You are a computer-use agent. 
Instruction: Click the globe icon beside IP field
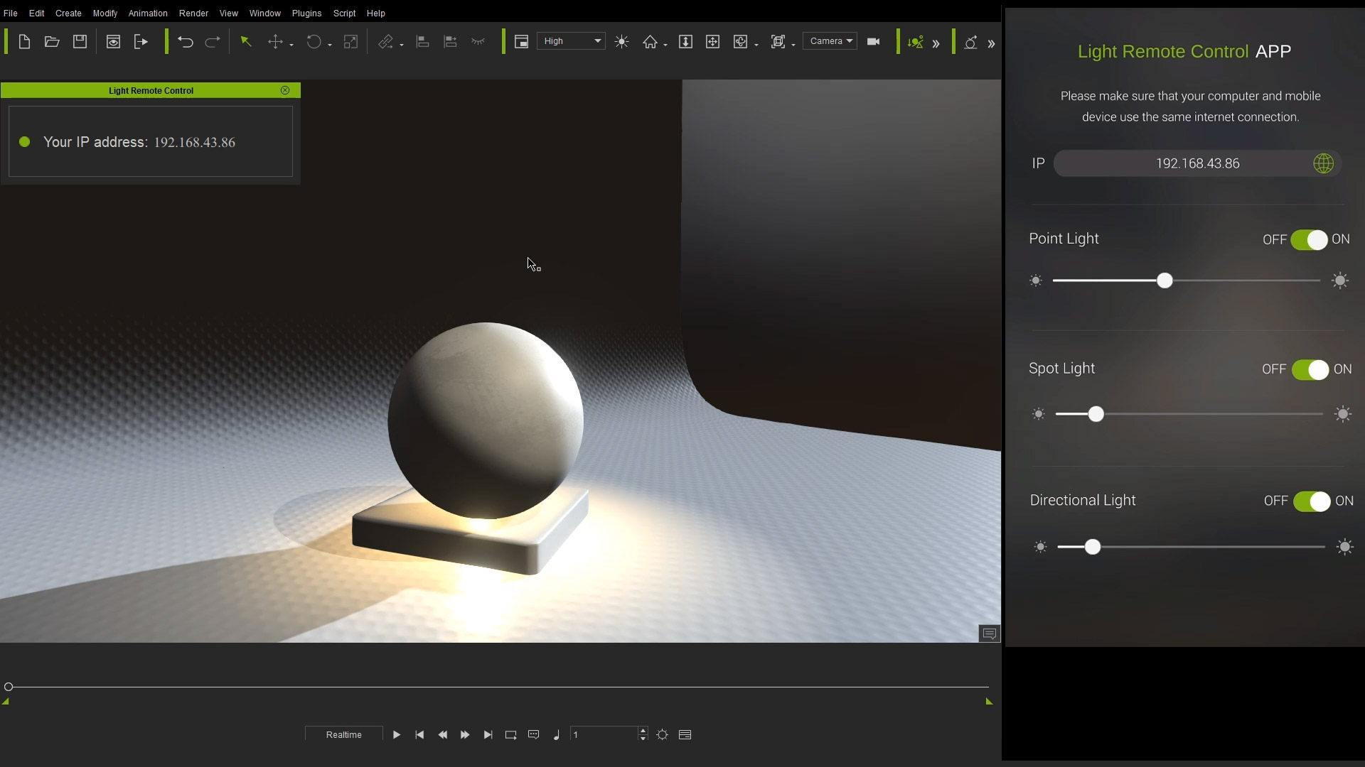pos(1323,164)
